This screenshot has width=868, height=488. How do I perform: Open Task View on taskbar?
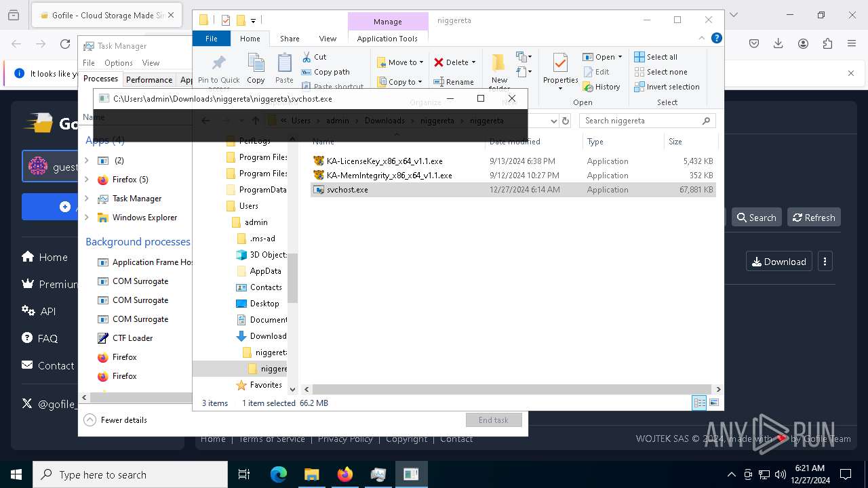tap(244, 474)
